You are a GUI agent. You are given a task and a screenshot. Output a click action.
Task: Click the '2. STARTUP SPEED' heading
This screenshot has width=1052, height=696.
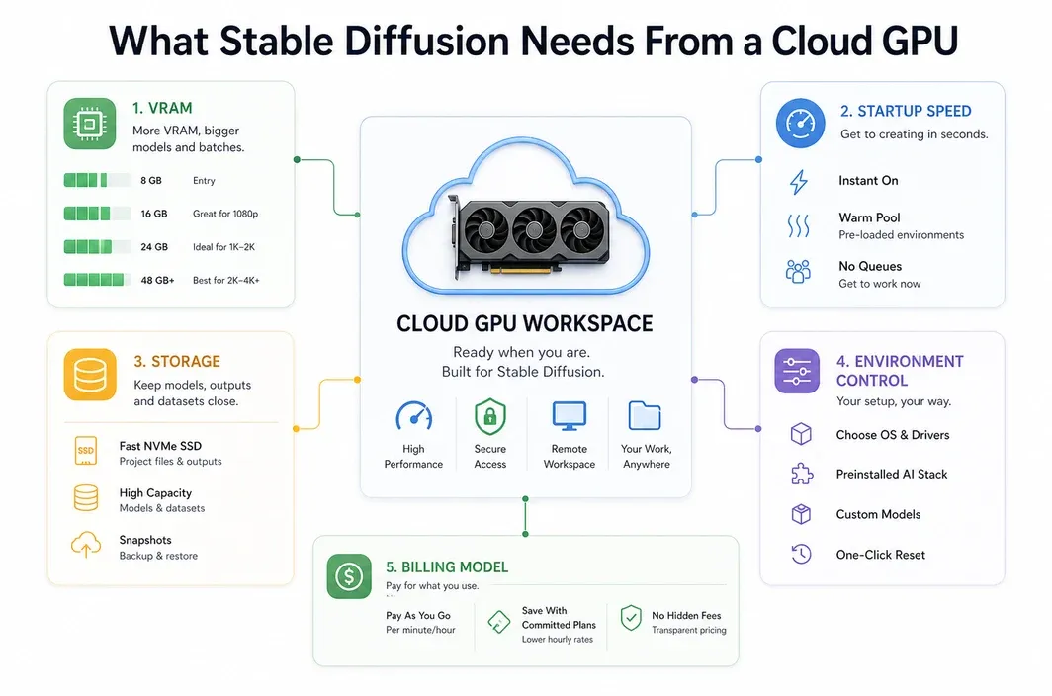tap(906, 111)
